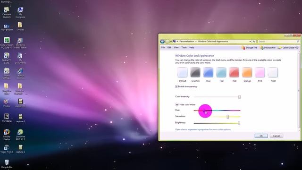Click the Color intensity slider handle
Screen dimensions: 302x170
239,97
